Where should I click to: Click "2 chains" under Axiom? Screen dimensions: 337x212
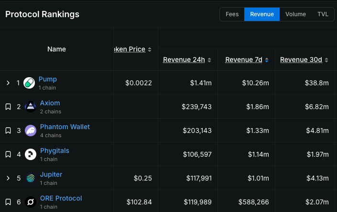pos(51,111)
